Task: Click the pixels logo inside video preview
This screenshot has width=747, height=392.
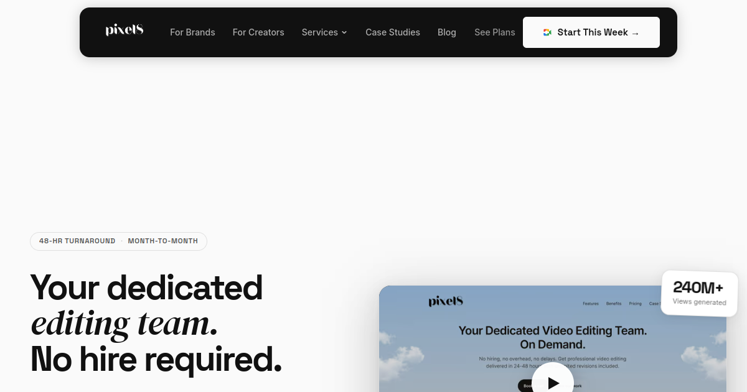Action: click(x=446, y=302)
